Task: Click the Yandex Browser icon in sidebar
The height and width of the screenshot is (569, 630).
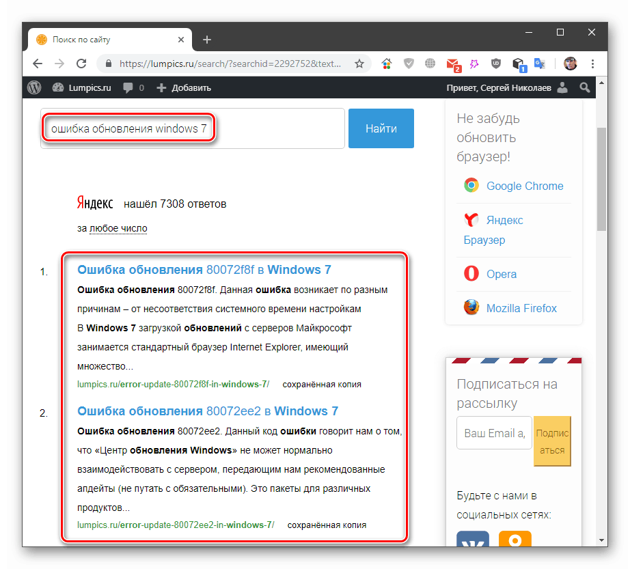Action: coord(471,220)
